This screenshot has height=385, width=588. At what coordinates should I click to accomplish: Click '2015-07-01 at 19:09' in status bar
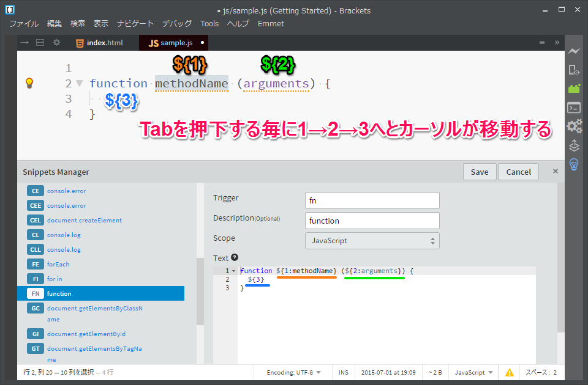388,373
